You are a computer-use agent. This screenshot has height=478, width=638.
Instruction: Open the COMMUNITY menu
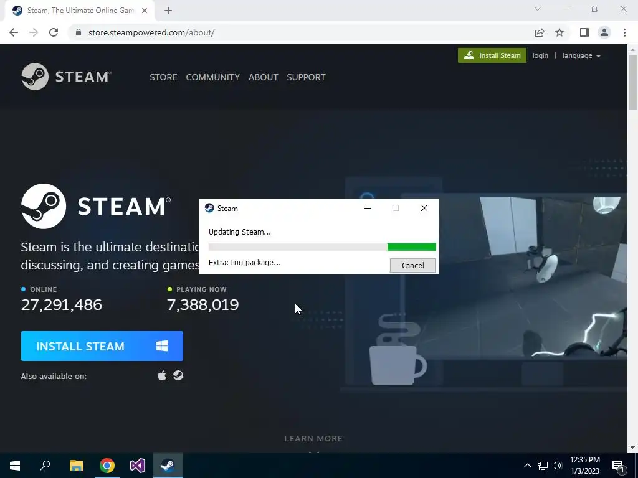point(213,77)
